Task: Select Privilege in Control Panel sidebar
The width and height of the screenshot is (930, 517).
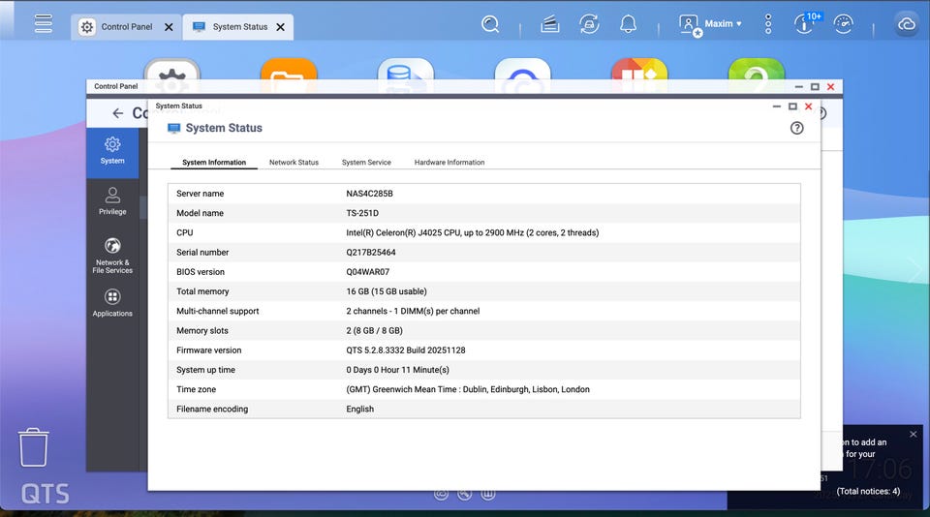Action: point(112,201)
